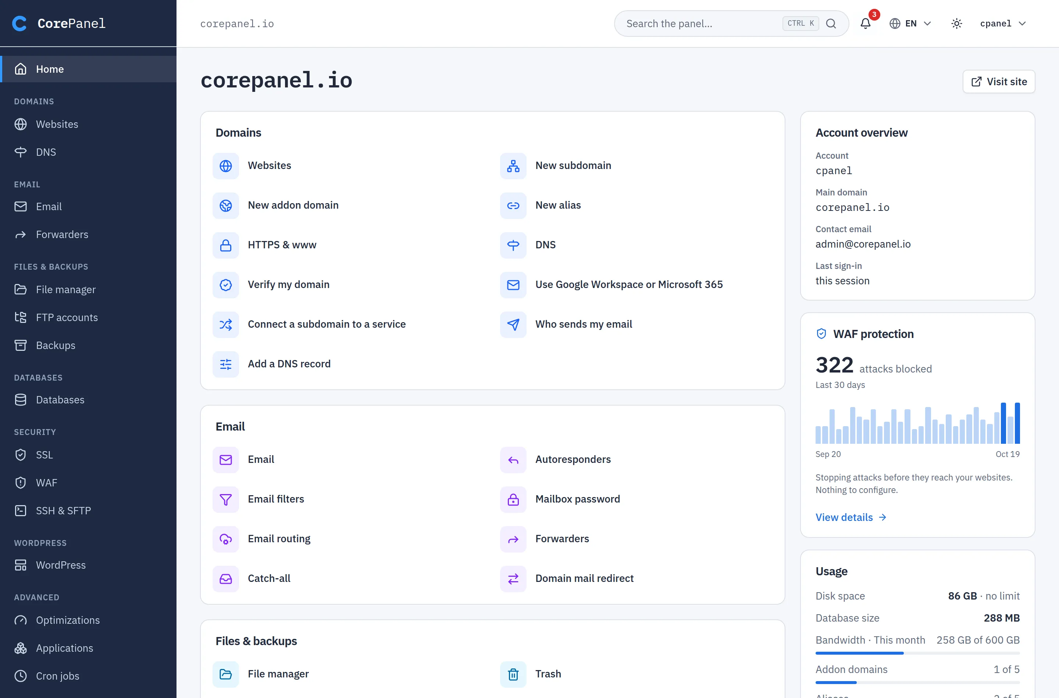
Task: Open the Autoresponders link
Action: (x=573, y=460)
